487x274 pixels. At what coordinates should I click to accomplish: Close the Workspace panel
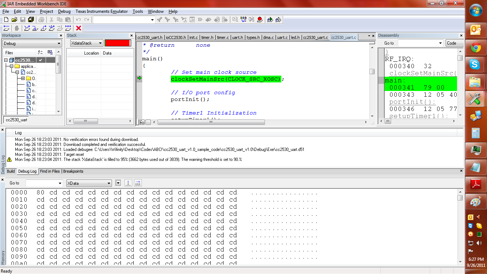[x=61, y=36]
